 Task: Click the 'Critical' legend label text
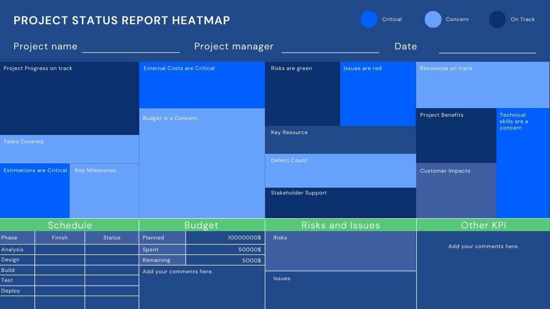tap(392, 19)
